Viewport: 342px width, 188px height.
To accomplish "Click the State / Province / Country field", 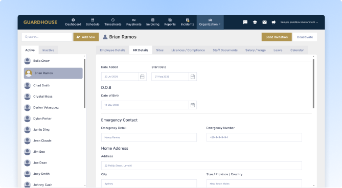I will pos(254,183).
